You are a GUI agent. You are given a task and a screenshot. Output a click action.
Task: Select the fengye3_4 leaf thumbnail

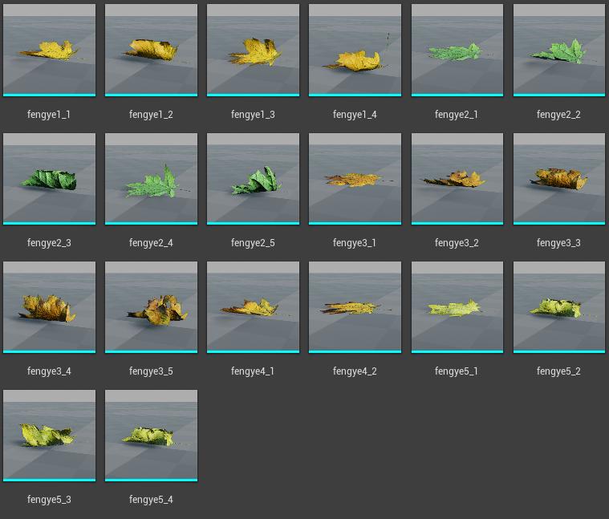pos(49,307)
